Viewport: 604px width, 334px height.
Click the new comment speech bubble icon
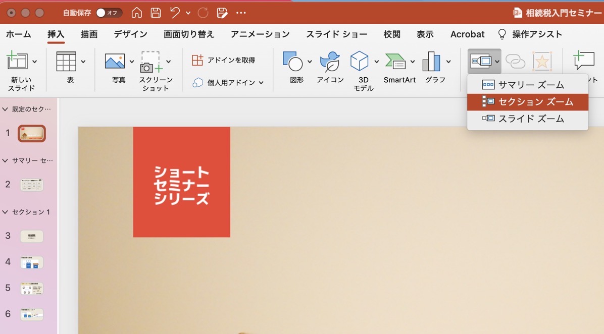[584, 61]
